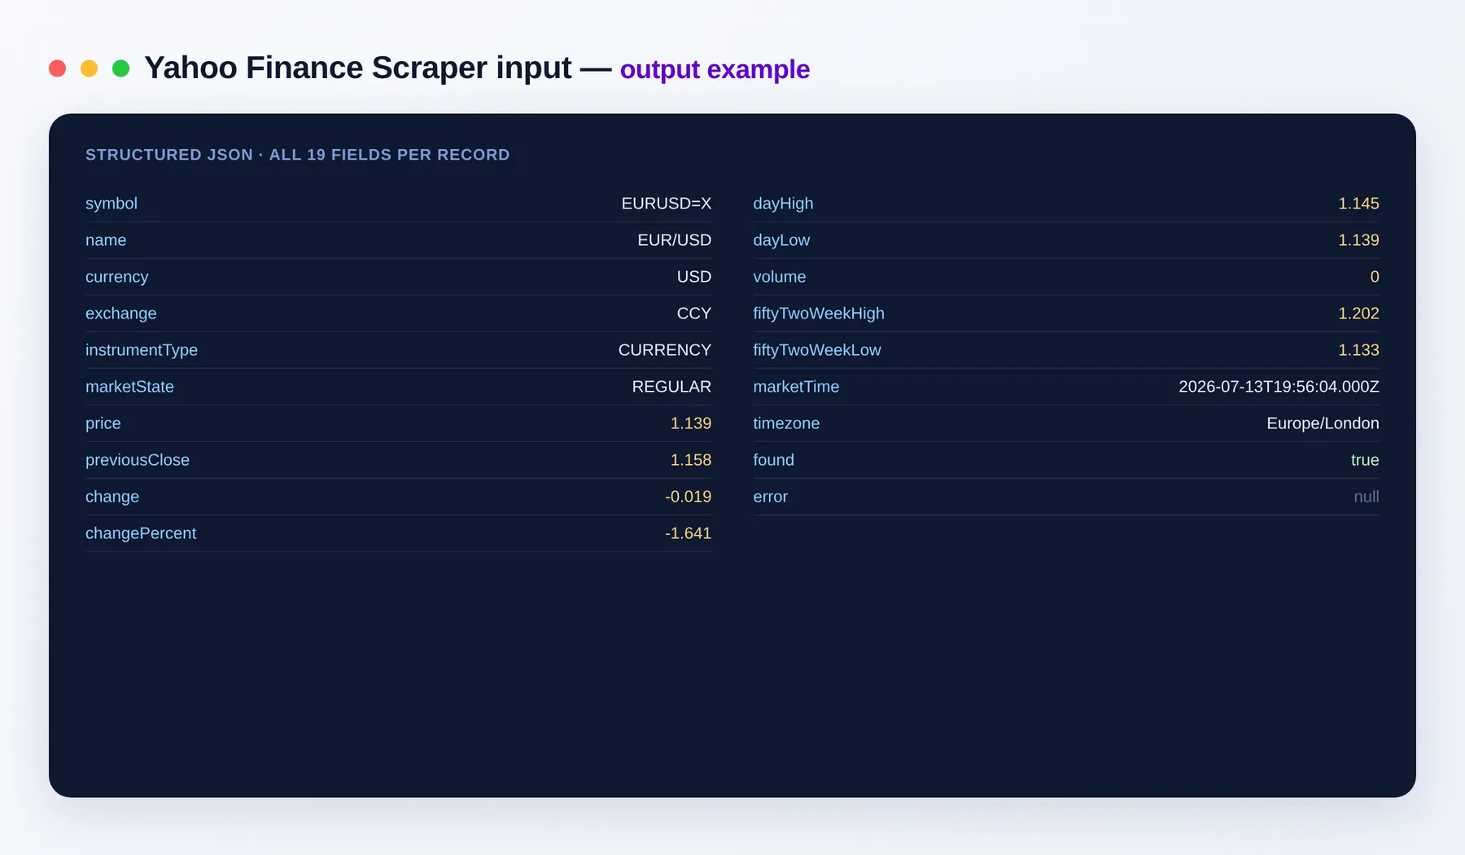Select the value '1.145'
The image size is (1465, 855).
[1358, 204]
